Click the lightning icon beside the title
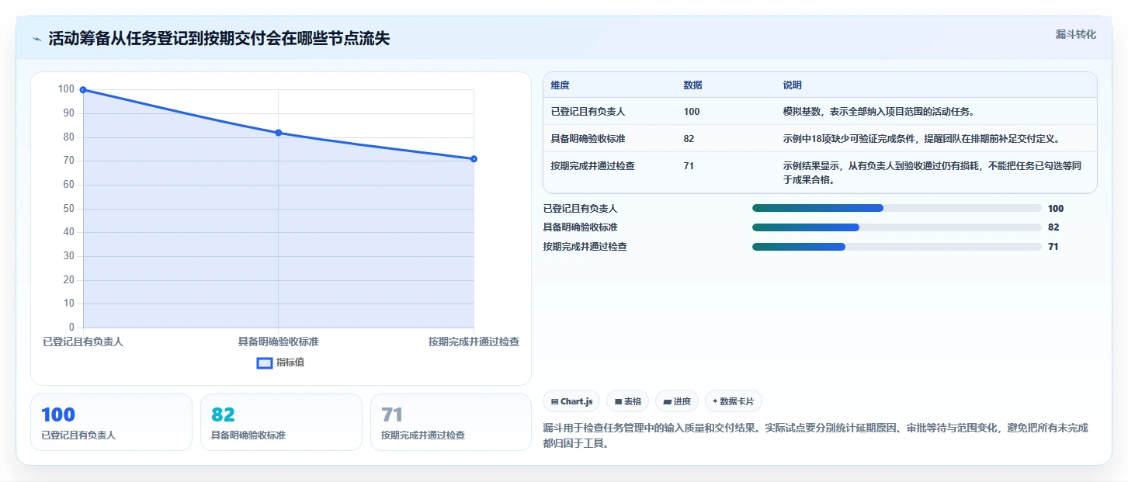Viewport: 1128px width, 482px height. point(36,39)
